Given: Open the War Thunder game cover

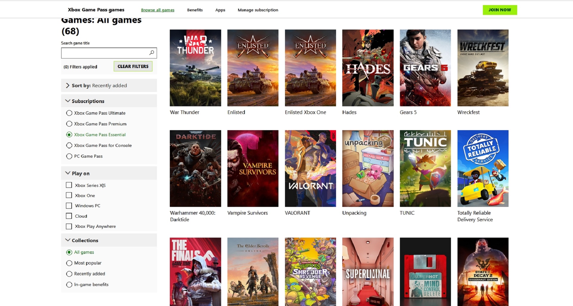Looking at the screenshot, I should pyautogui.click(x=195, y=68).
